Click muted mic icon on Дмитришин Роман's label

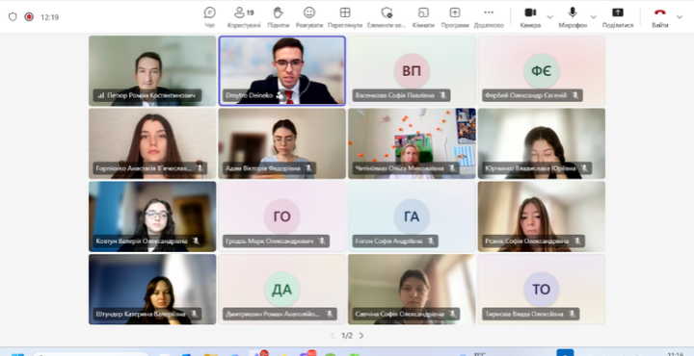330,314
